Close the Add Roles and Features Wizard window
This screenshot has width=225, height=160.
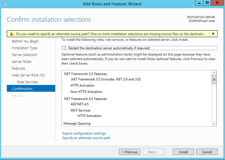pyautogui.click(x=217, y=3)
